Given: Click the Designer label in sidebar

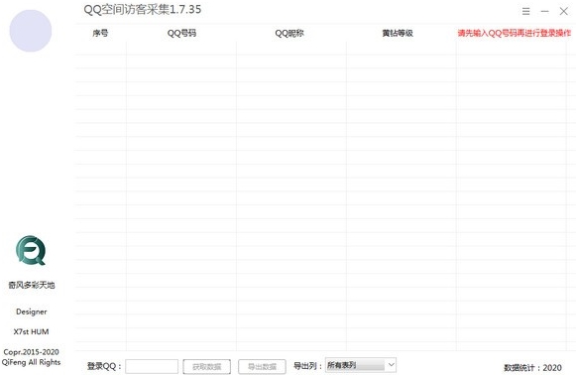Looking at the screenshot, I should pyautogui.click(x=31, y=312).
